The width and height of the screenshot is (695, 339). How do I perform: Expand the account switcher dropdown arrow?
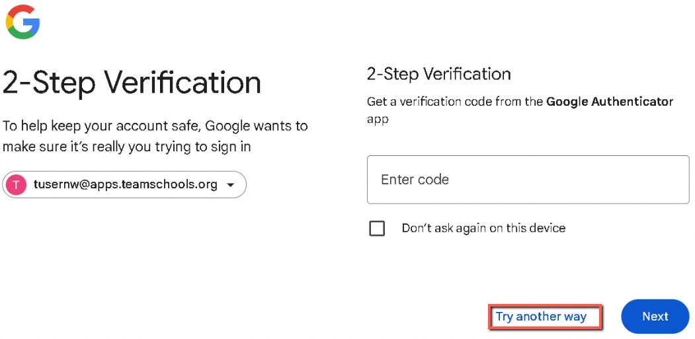[230, 185]
